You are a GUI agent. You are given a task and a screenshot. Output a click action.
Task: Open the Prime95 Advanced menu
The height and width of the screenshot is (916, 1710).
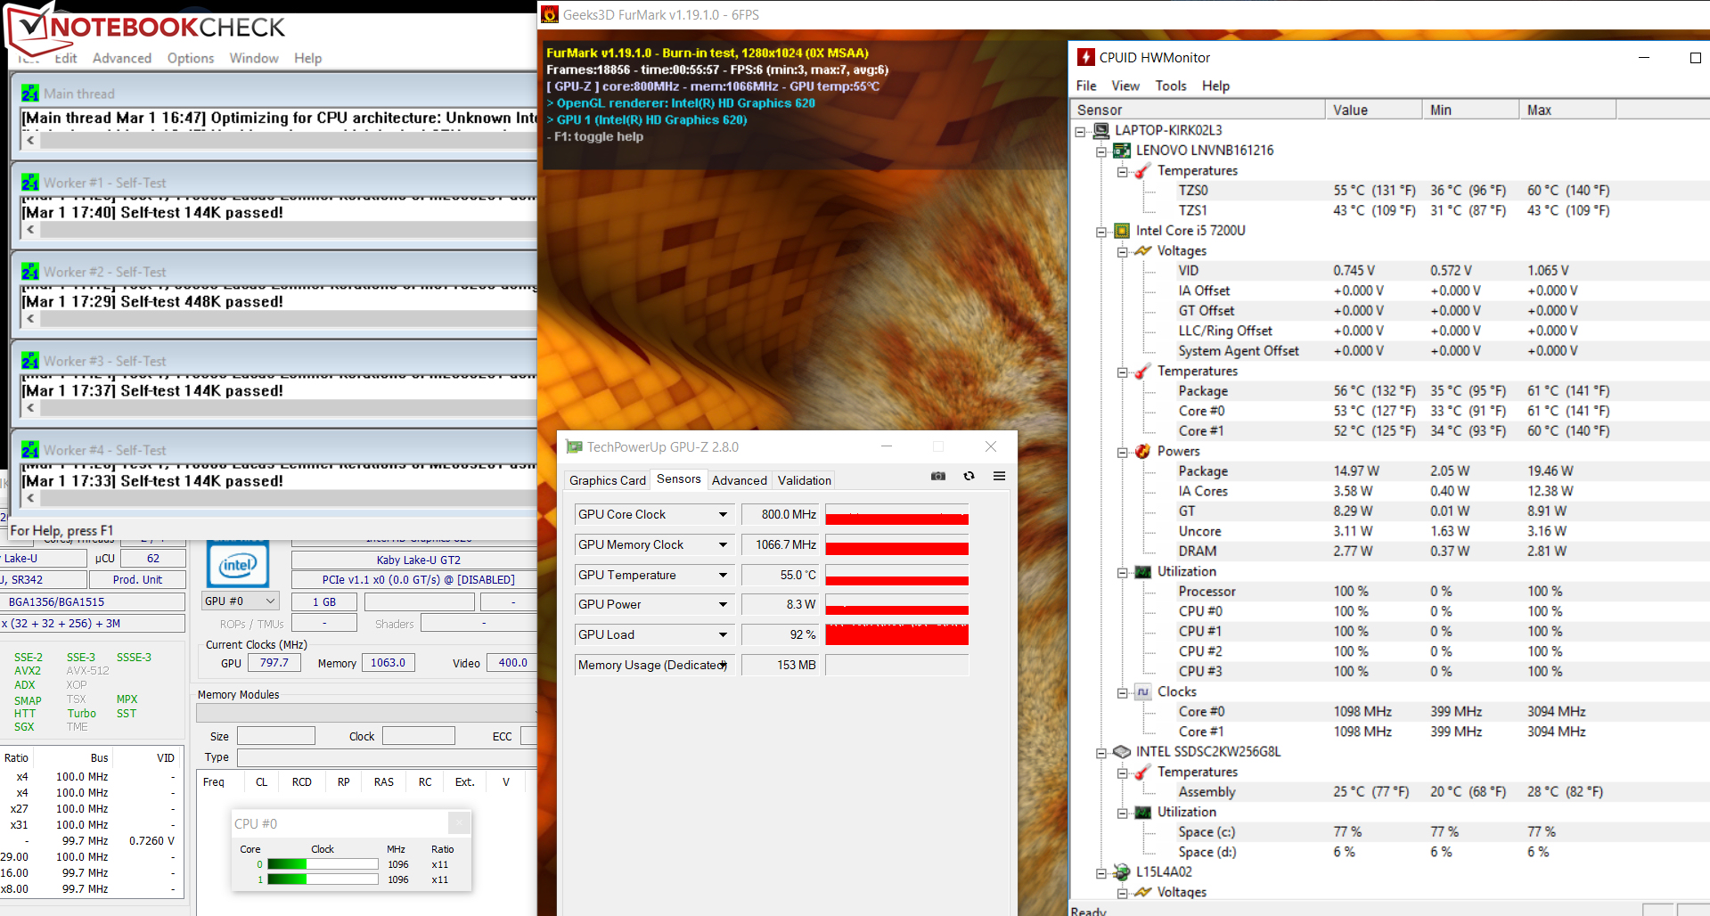pos(122,58)
